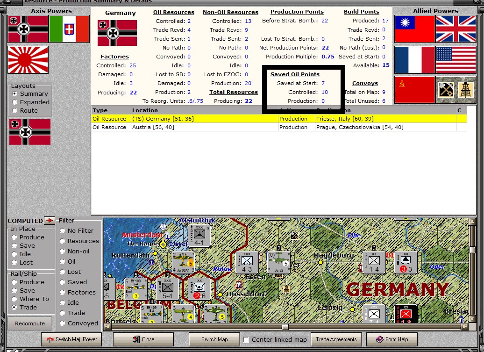Viewport: 484px width, 352px height.
Task: Select the Ju 88A1 bomber unit counter
Action: point(183,262)
